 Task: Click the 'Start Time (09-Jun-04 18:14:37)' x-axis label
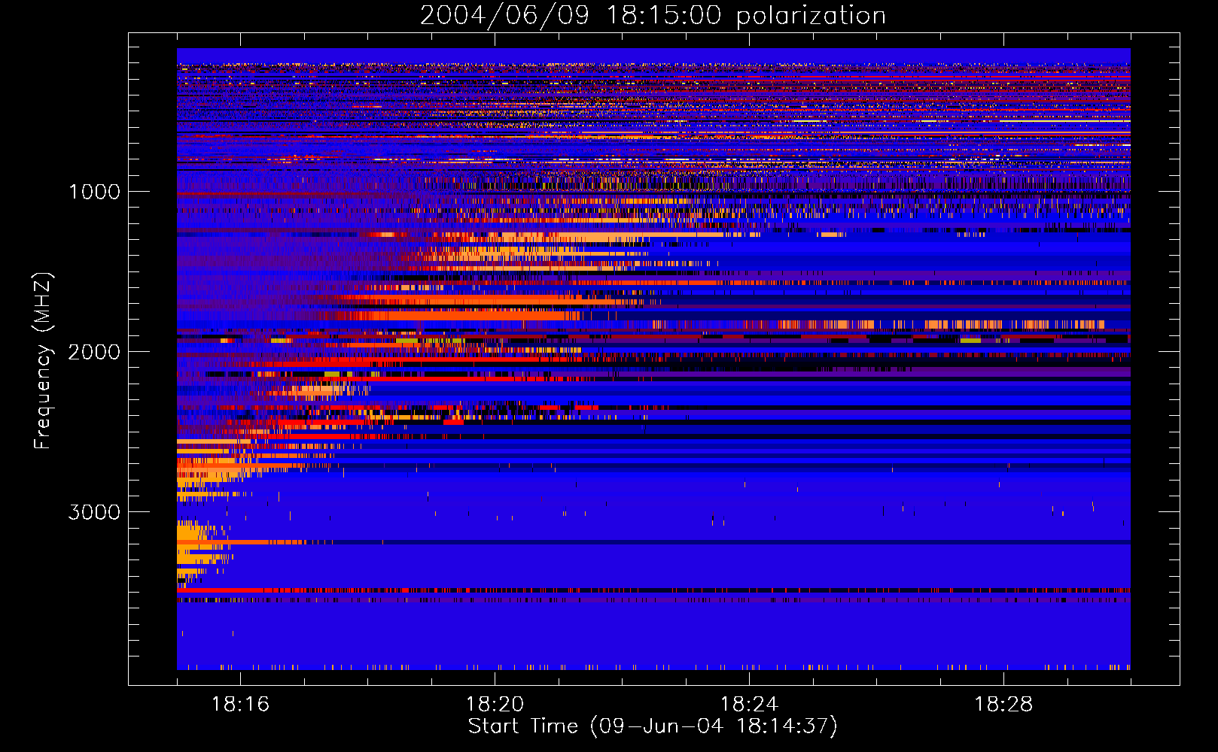[x=653, y=726]
